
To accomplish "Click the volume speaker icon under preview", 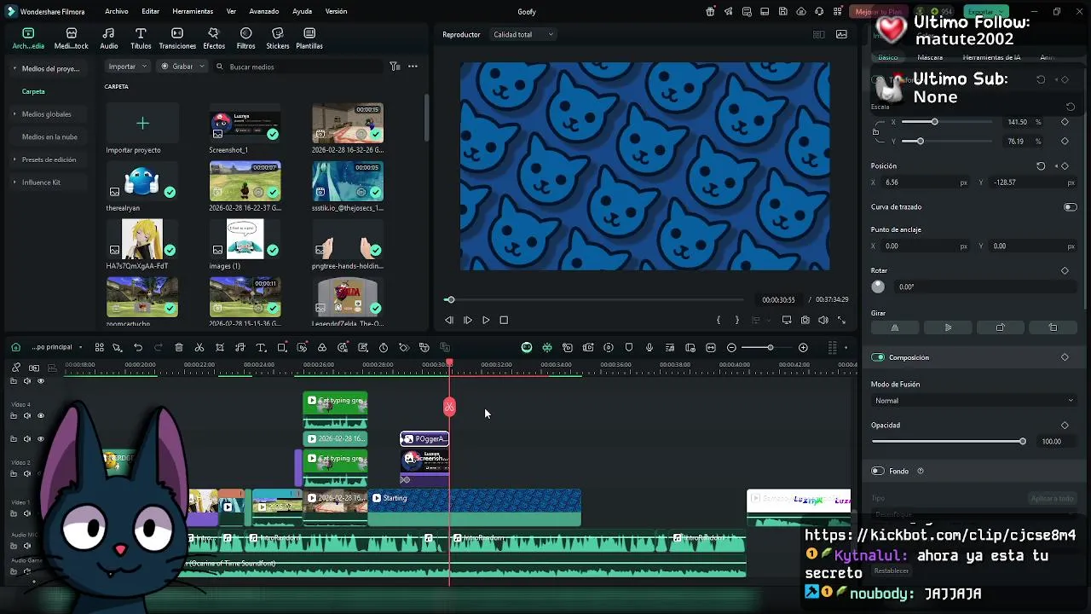I will [823, 321].
